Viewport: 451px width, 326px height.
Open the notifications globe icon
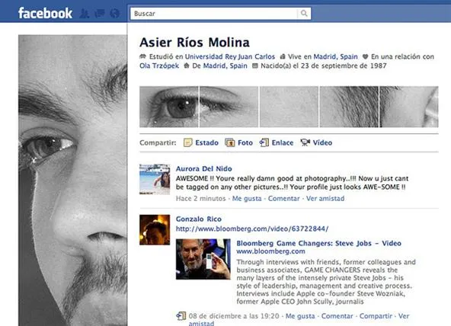pos(114,13)
